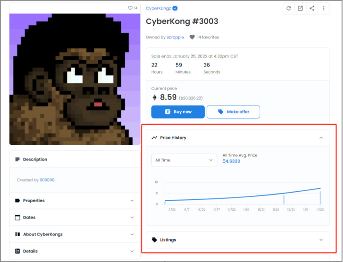Click the Make offer button

(233, 111)
